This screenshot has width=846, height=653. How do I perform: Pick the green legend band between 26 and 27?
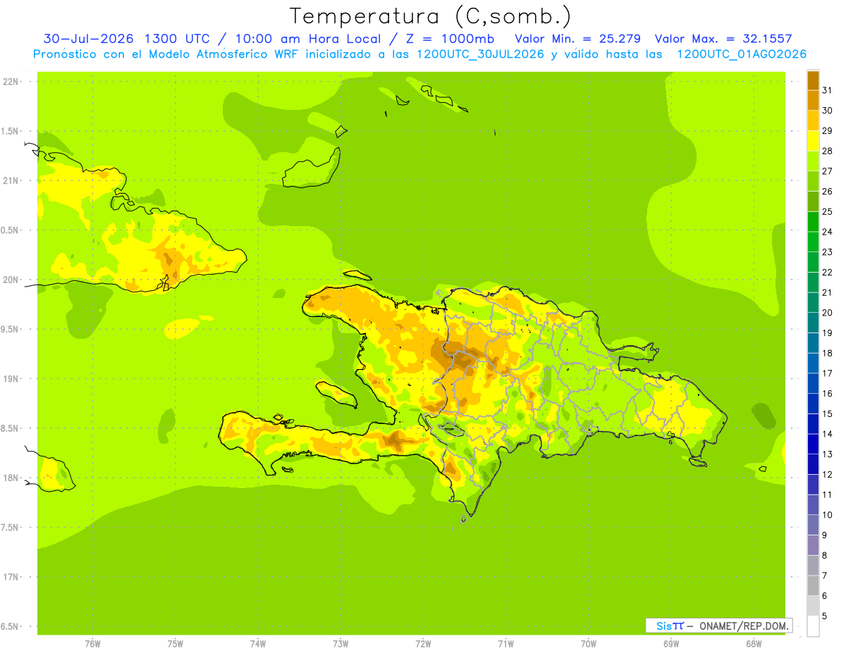coord(813,181)
